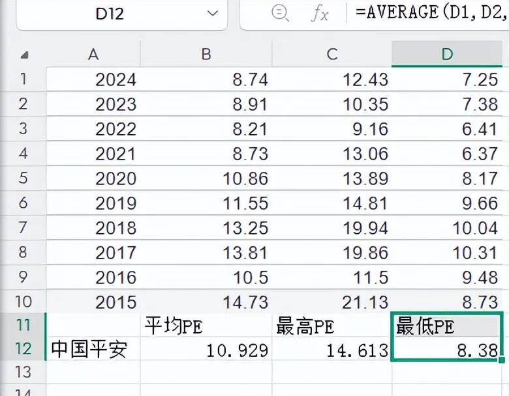Click cell with year 2019
This screenshot has width=509, height=396.
pos(93,203)
